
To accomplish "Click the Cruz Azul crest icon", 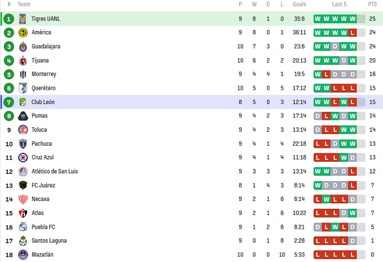I will 23,157.
